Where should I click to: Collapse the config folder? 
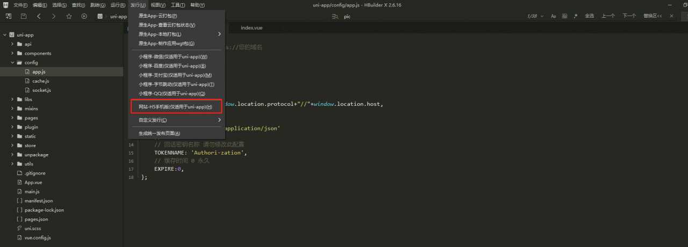(12, 62)
